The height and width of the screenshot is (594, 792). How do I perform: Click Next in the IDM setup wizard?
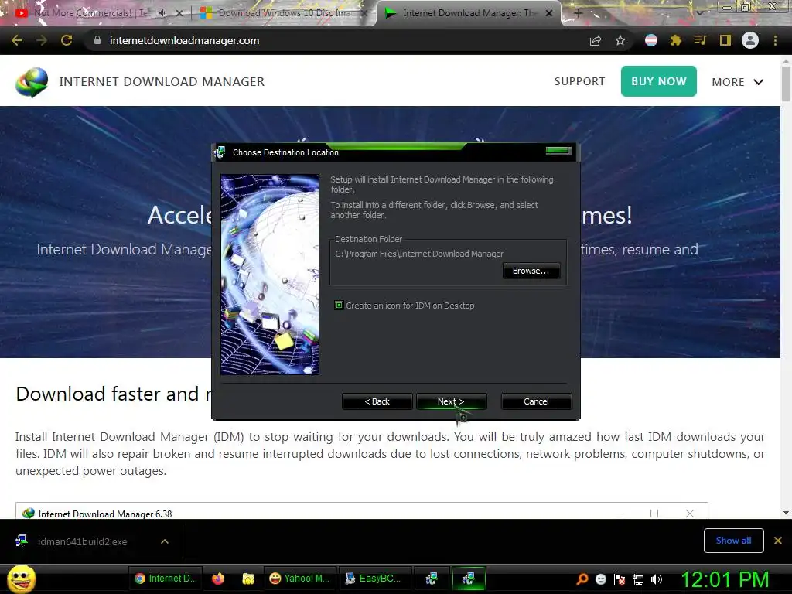[x=451, y=401]
